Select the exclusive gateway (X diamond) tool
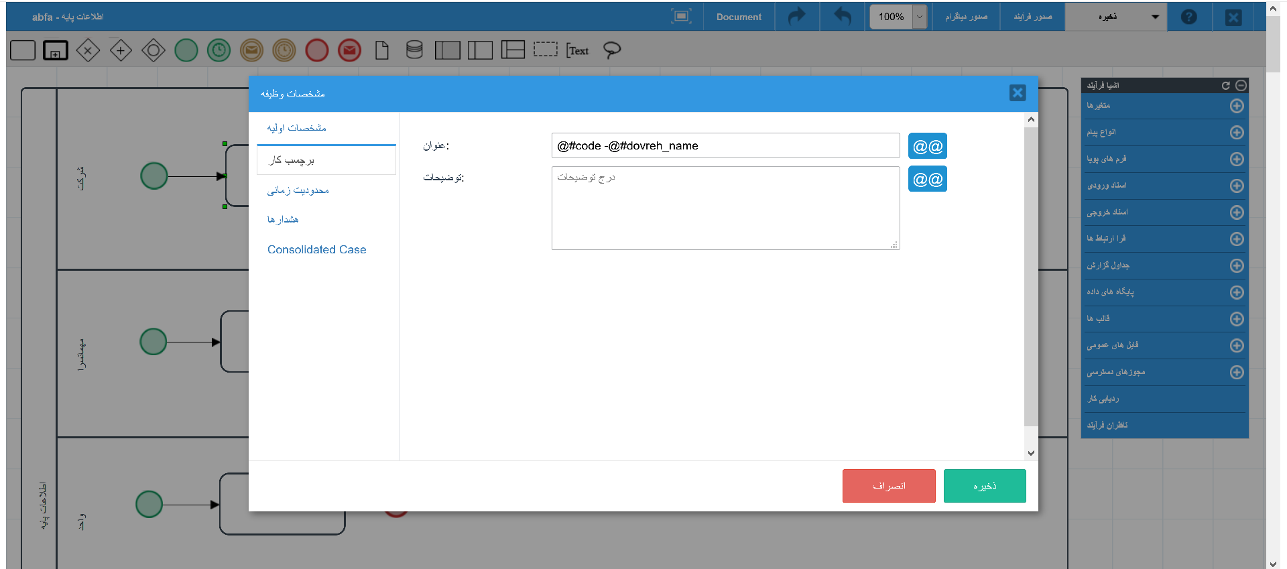This screenshot has width=1287, height=569. 88,50
